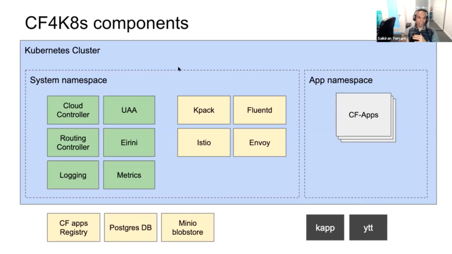Click the Cloud Controller box
Image resolution: width=452 pixels, height=254 pixels.
tap(73, 110)
